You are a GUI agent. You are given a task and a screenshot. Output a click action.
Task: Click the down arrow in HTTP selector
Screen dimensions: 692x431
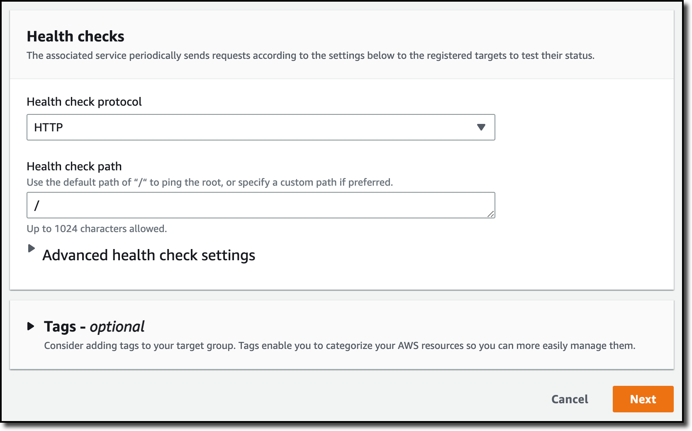(x=481, y=127)
